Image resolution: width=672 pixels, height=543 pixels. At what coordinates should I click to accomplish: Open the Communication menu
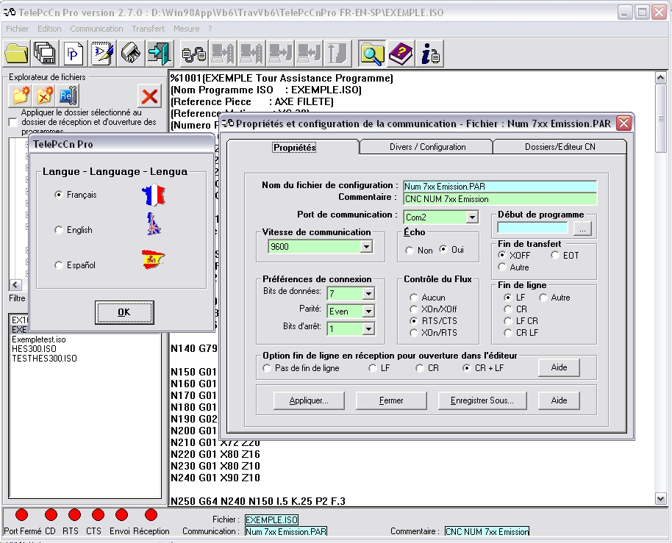click(96, 29)
